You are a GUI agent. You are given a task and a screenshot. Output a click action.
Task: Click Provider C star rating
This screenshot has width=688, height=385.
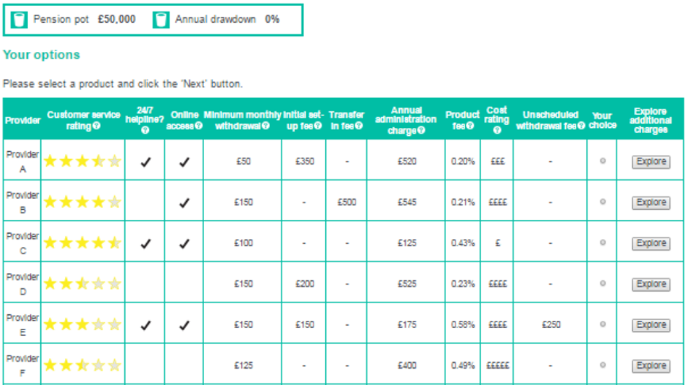tap(83, 243)
